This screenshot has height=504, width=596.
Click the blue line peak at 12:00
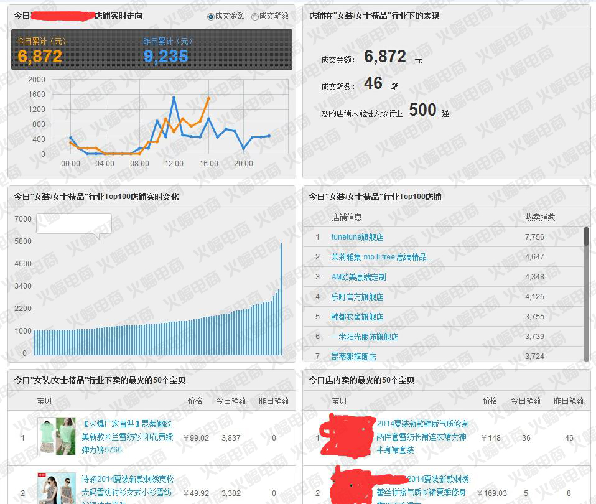click(x=174, y=98)
